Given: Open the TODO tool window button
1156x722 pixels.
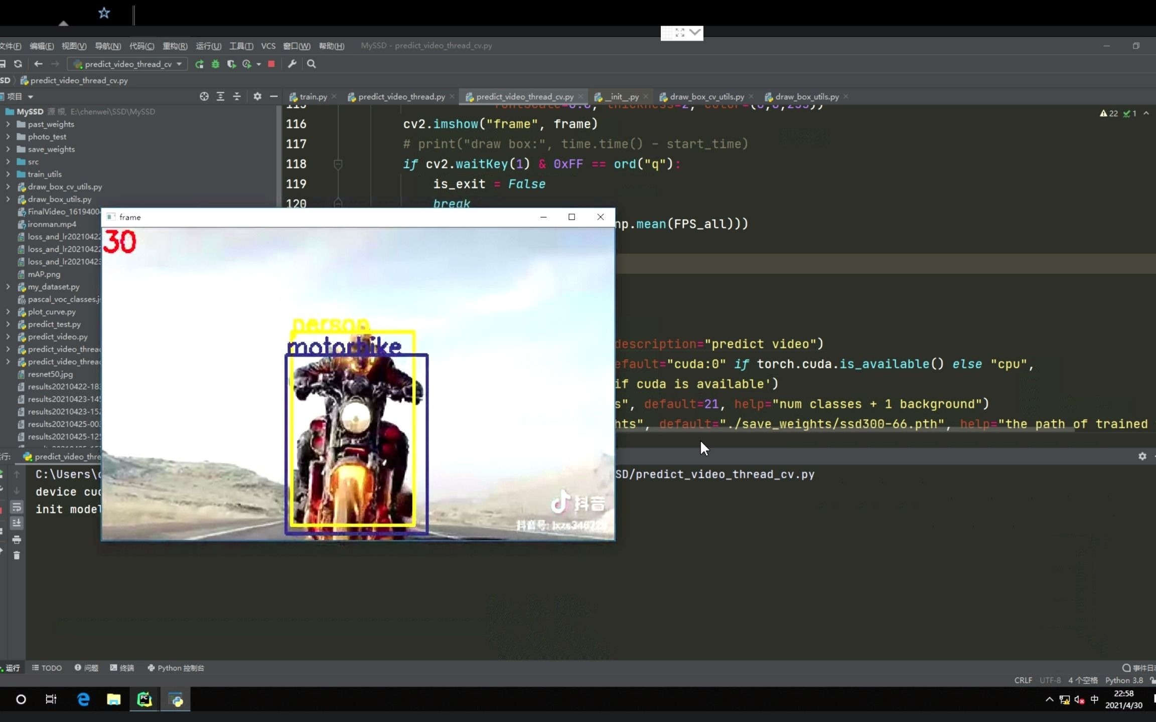Looking at the screenshot, I should point(47,668).
